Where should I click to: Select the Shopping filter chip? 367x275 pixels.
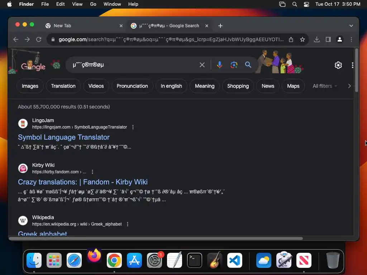[x=238, y=86]
